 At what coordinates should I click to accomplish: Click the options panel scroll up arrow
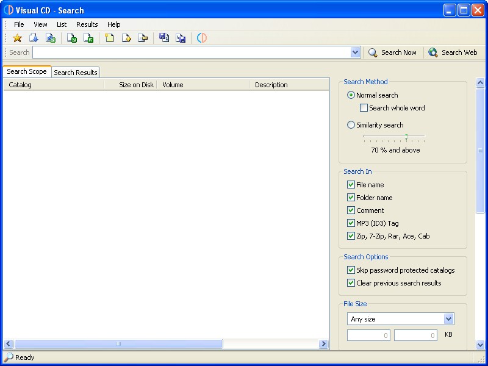(x=480, y=82)
